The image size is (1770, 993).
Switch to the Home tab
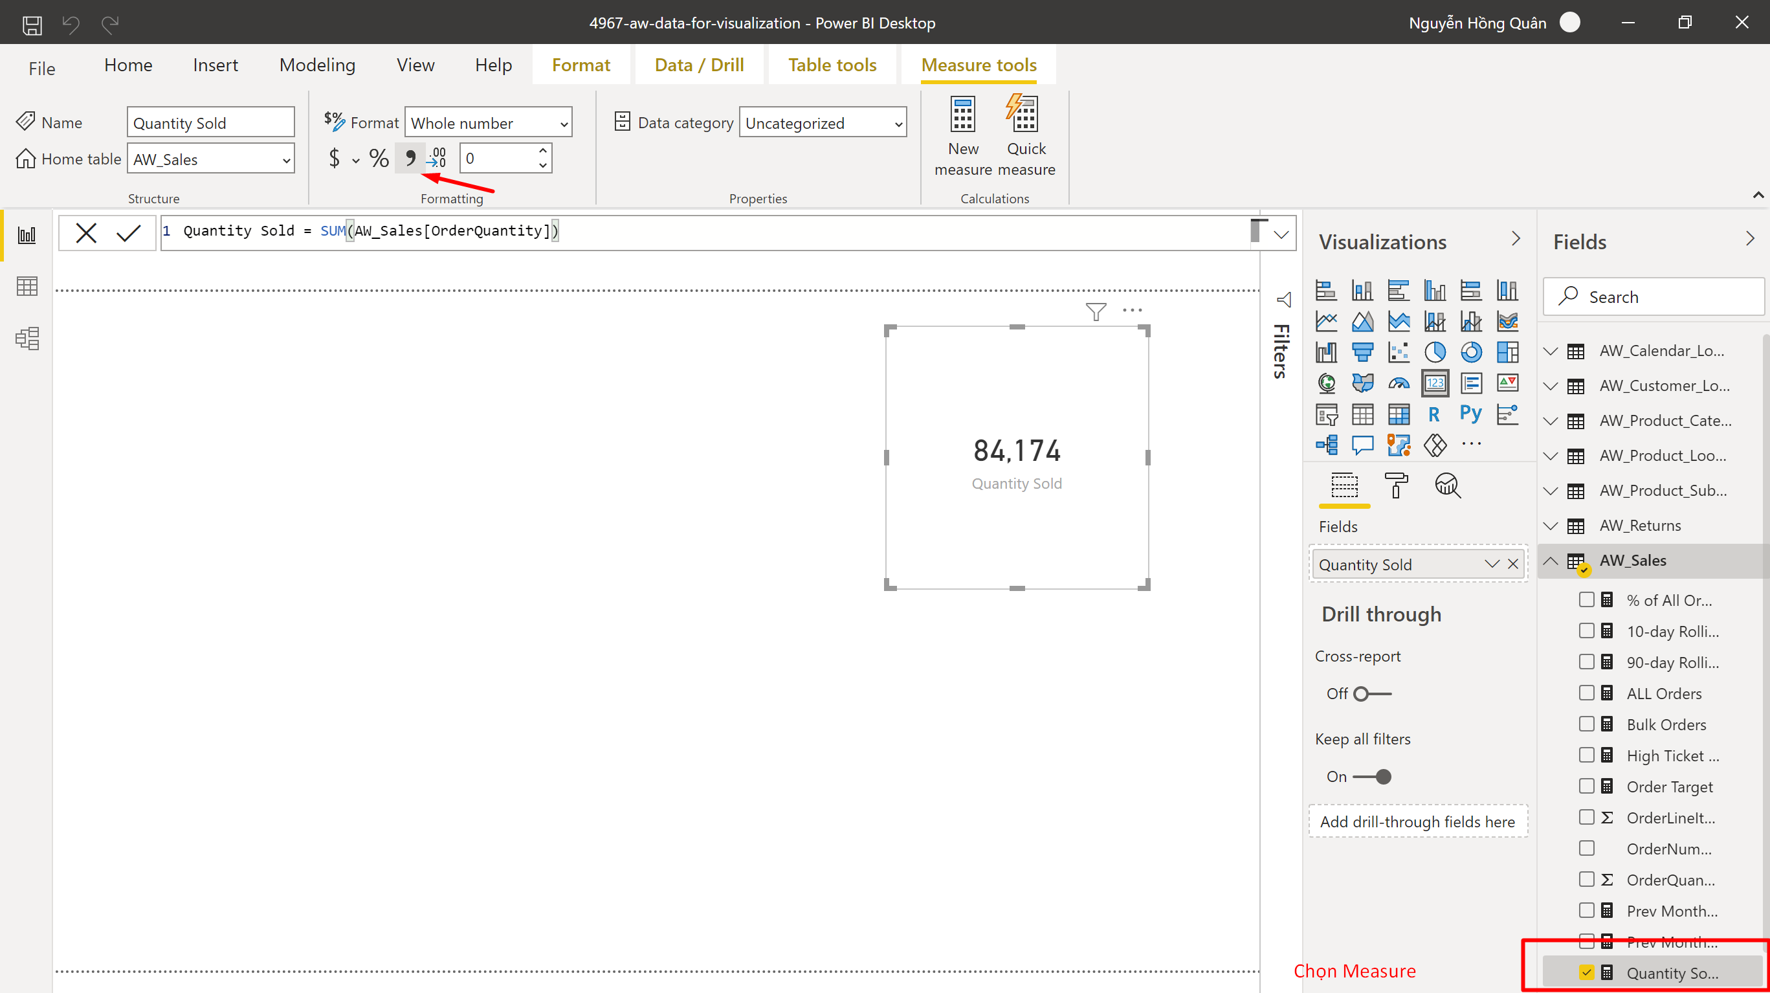(127, 65)
